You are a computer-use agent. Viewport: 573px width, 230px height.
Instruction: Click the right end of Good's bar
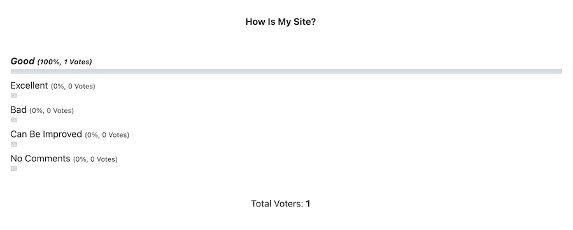tap(559, 71)
